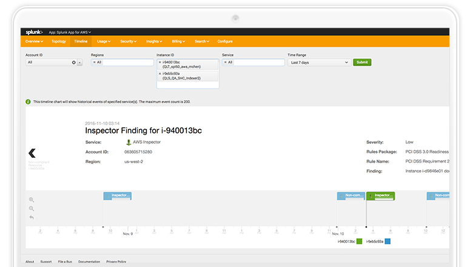
Task: Select the Timeline tab
Action: pyautogui.click(x=81, y=41)
